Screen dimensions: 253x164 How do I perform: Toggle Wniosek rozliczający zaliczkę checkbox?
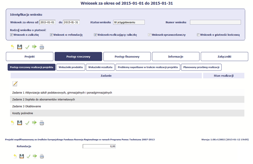tap(95, 35)
